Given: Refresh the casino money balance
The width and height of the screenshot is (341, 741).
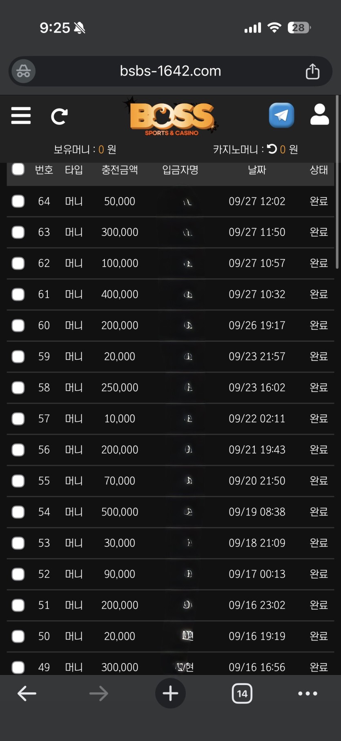Looking at the screenshot, I should click(x=272, y=149).
